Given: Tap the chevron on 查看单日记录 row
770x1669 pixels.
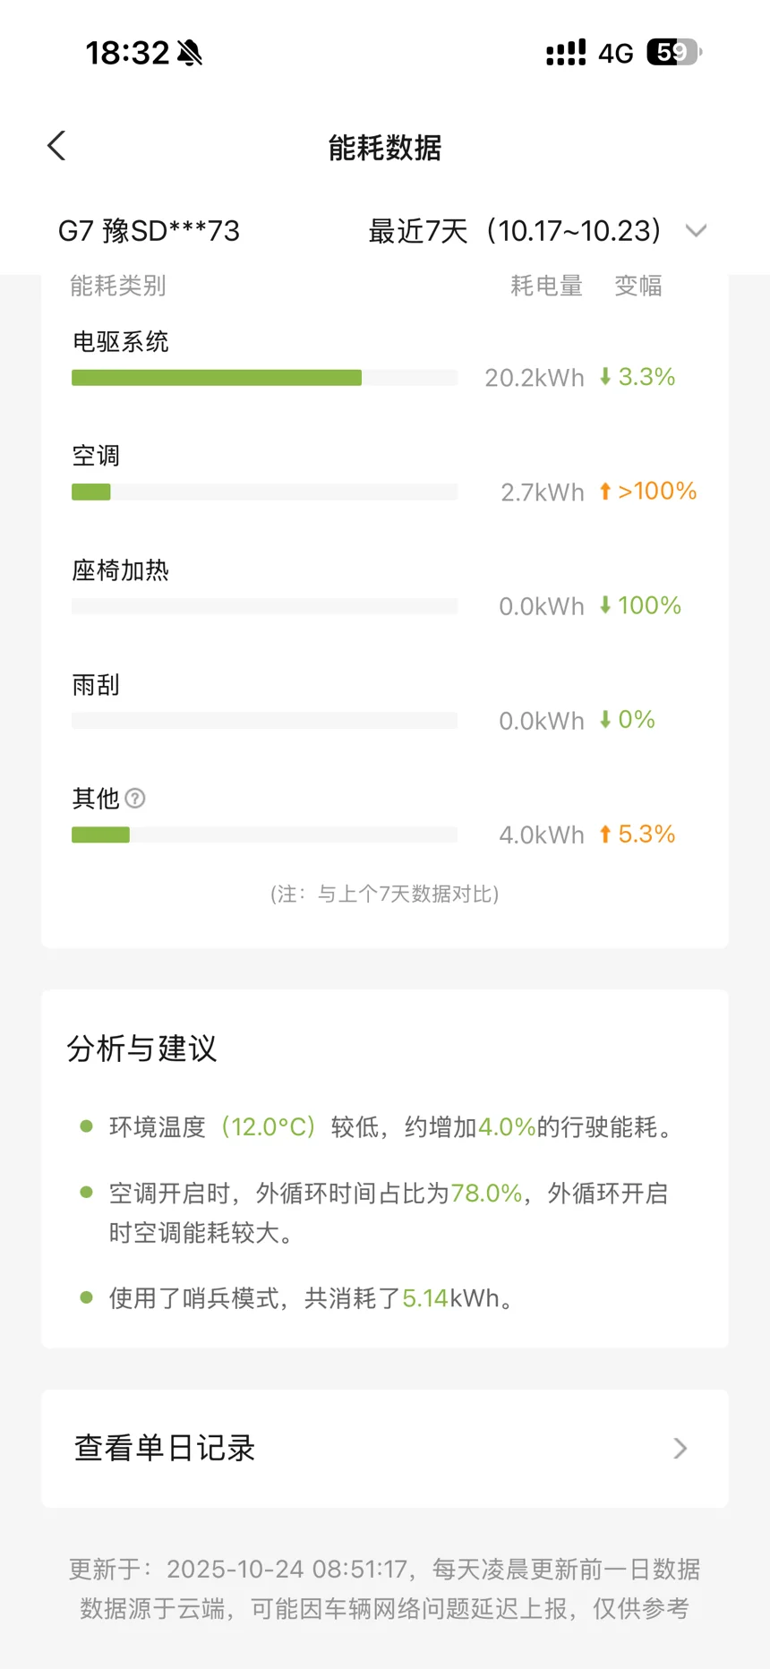Looking at the screenshot, I should [680, 1448].
